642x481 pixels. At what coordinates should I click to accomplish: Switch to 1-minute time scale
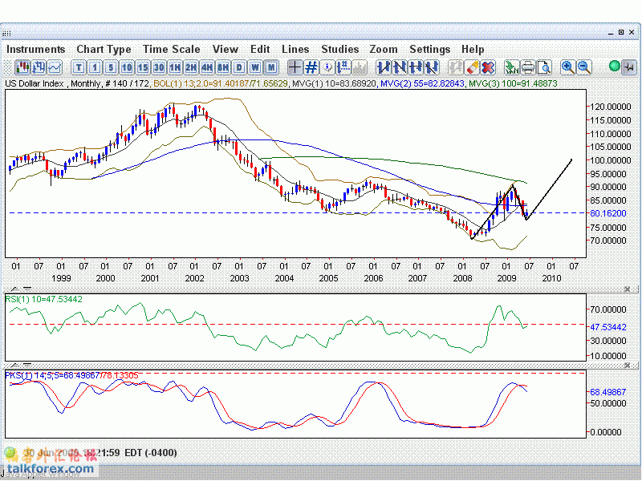pyautogui.click(x=95, y=67)
